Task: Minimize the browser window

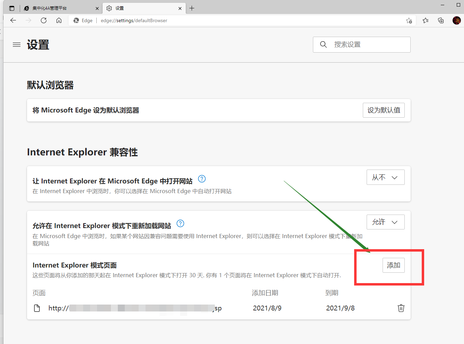Action: coord(443,5)
